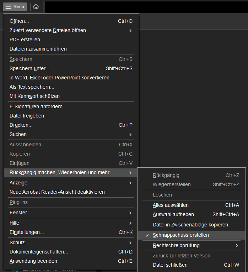Select Dateien zusammenführen
Viewport: 248px width, 272px height.
click(71, 49)
